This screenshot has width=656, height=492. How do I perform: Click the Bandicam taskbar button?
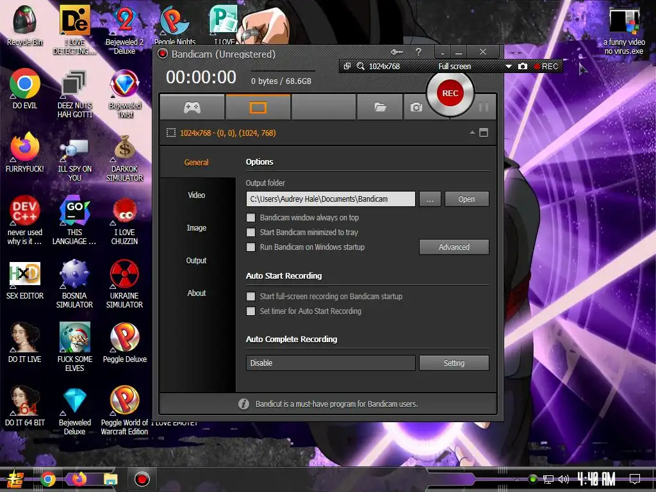point(142,479)
